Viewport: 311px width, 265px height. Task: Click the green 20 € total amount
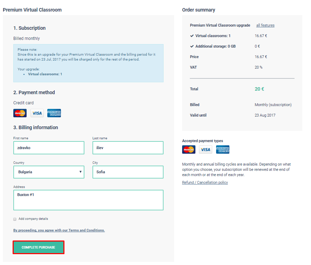pyautogui.click(x=259, y=89)
